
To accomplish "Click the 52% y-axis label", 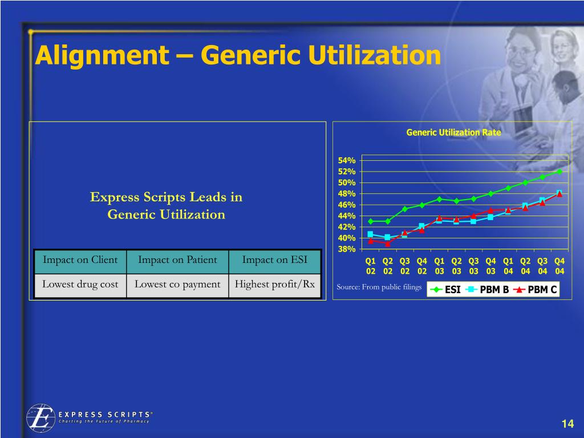I will [347, 172].
